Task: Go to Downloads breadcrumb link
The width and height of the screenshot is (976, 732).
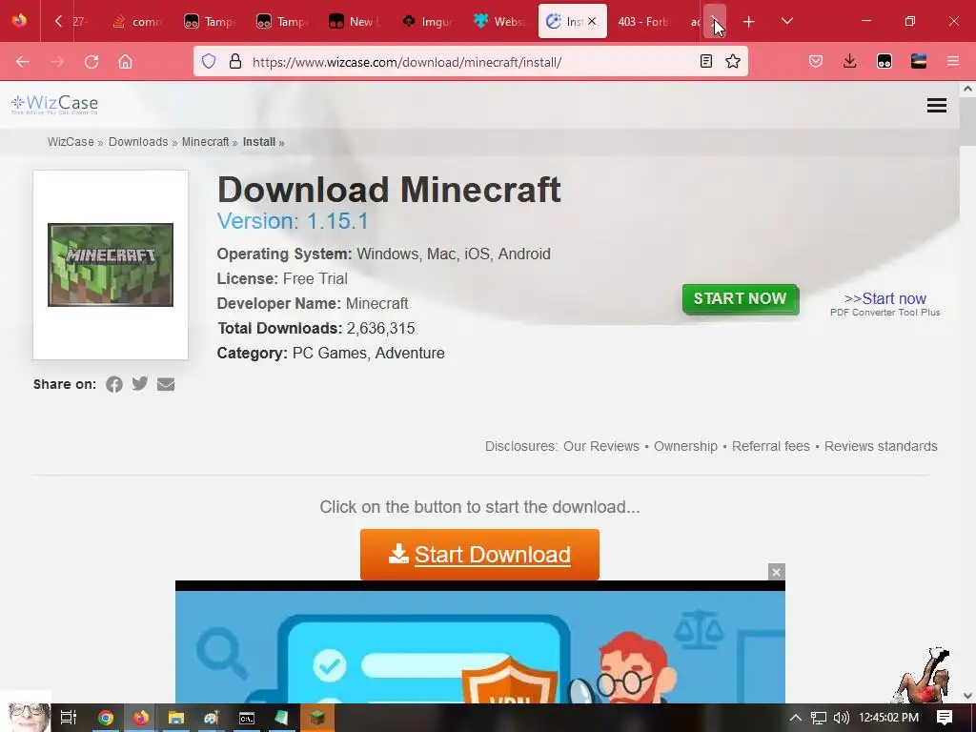Action: (138, 142)
